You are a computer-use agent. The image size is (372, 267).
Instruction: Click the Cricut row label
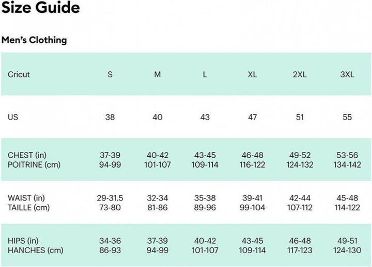click(19, 74)
